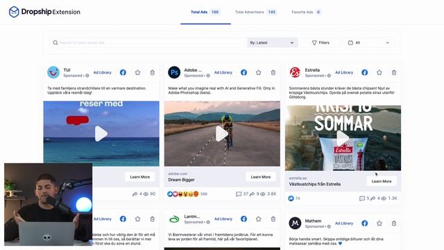
Task: Click Learn More on Adobe ad
Action: 261,177
